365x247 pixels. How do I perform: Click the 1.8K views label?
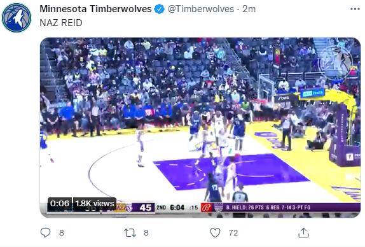pos(95,204)
